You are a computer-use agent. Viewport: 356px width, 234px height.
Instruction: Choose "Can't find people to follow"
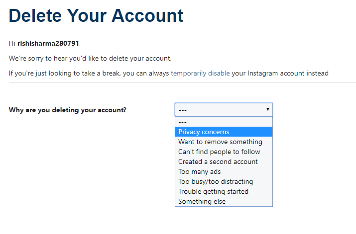pyautogui.click(x=219, y=152)
